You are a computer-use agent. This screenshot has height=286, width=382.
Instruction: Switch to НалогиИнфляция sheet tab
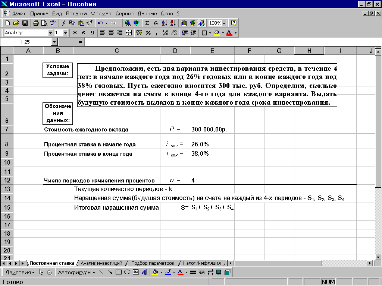202,263
